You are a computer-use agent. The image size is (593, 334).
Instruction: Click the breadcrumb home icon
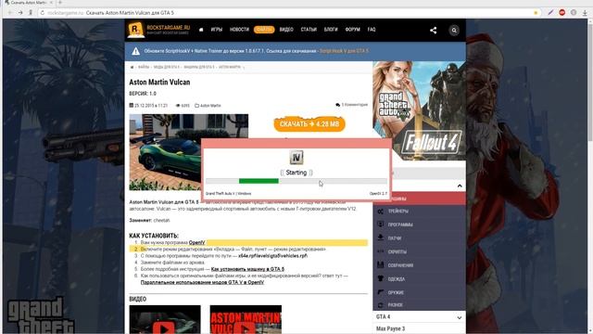point(132,67)
